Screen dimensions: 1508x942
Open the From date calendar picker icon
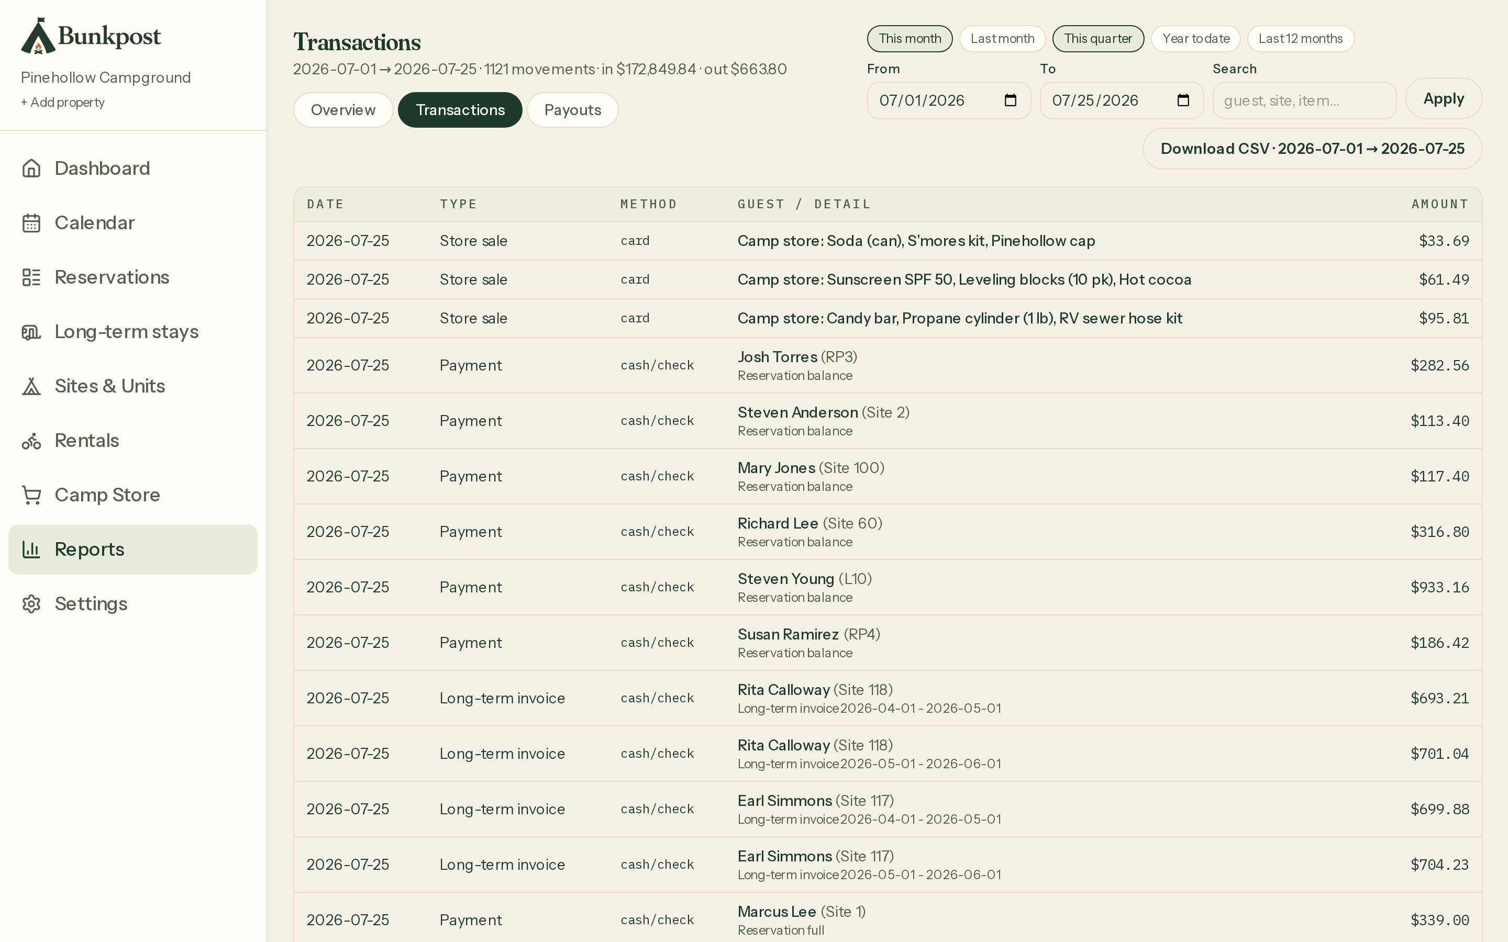point(1011,100)
